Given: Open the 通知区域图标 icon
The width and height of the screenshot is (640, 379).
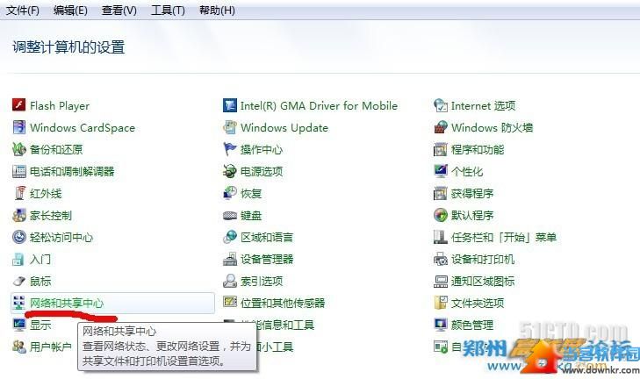Looking at the screenshot, I should tap(441, 281).
